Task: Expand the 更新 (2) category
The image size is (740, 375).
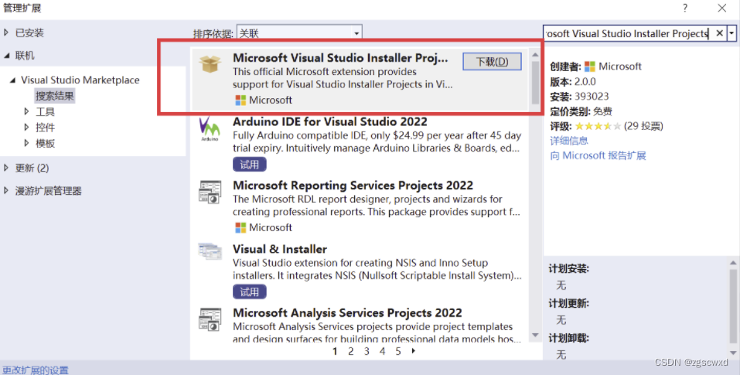Action: 6,168
